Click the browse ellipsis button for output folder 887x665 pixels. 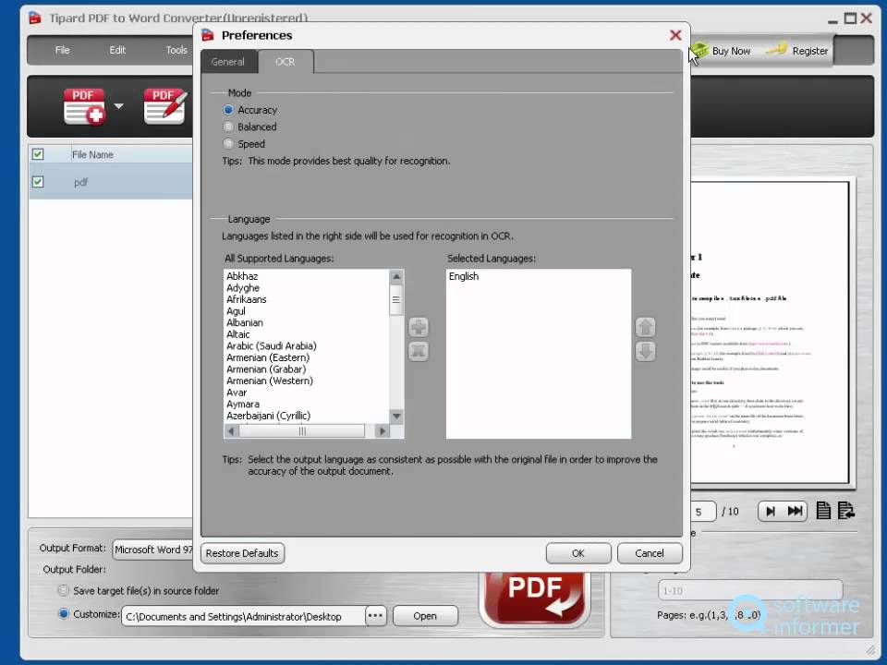click(x=376, y=616)
